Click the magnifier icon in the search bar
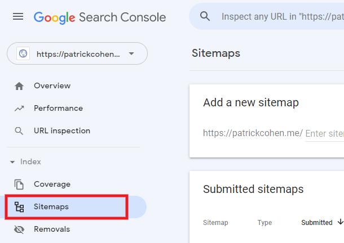344x243 pixels. click(205, 16)
